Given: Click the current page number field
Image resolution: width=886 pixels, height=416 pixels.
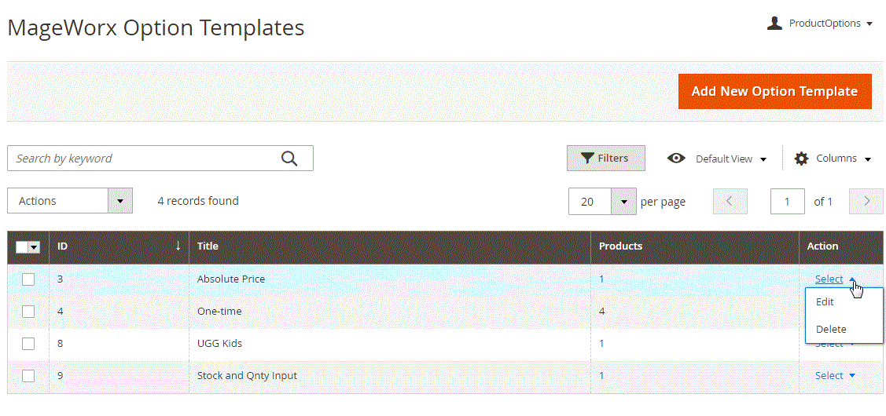Looking at the screenshot, I should coord(787,202).
